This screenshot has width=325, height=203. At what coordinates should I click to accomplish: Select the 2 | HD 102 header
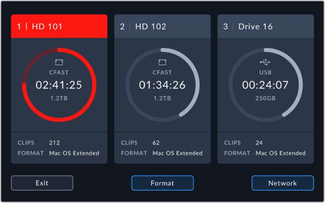coord(162,26)
